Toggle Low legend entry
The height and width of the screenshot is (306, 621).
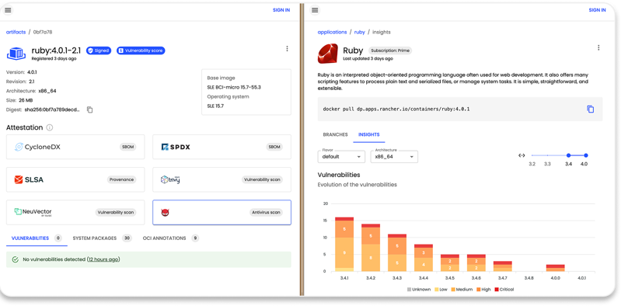pos(441,290)
